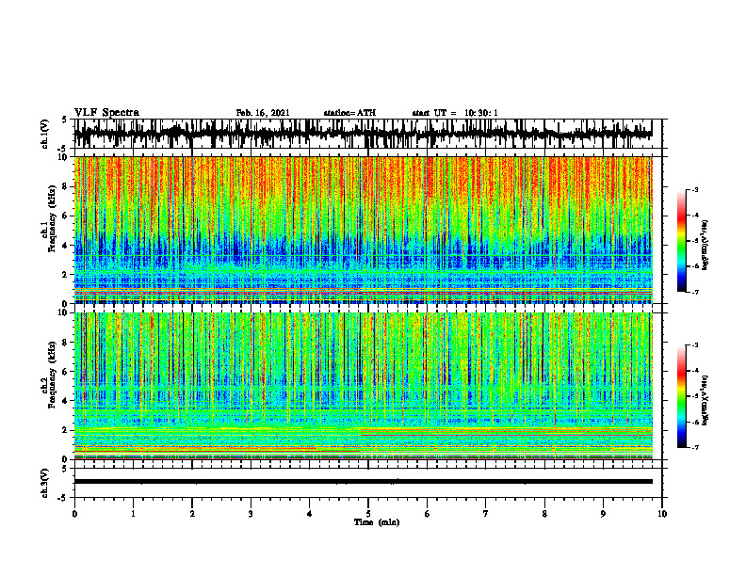Click the "4" kHz tick on ch.1 frequency axis
Image resolution: width=746 pixels, height=576 pixels.
(66, 246)
